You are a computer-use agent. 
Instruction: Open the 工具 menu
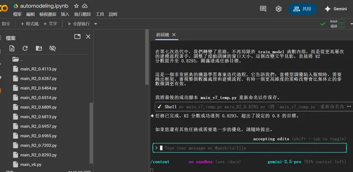coord(100,14)
